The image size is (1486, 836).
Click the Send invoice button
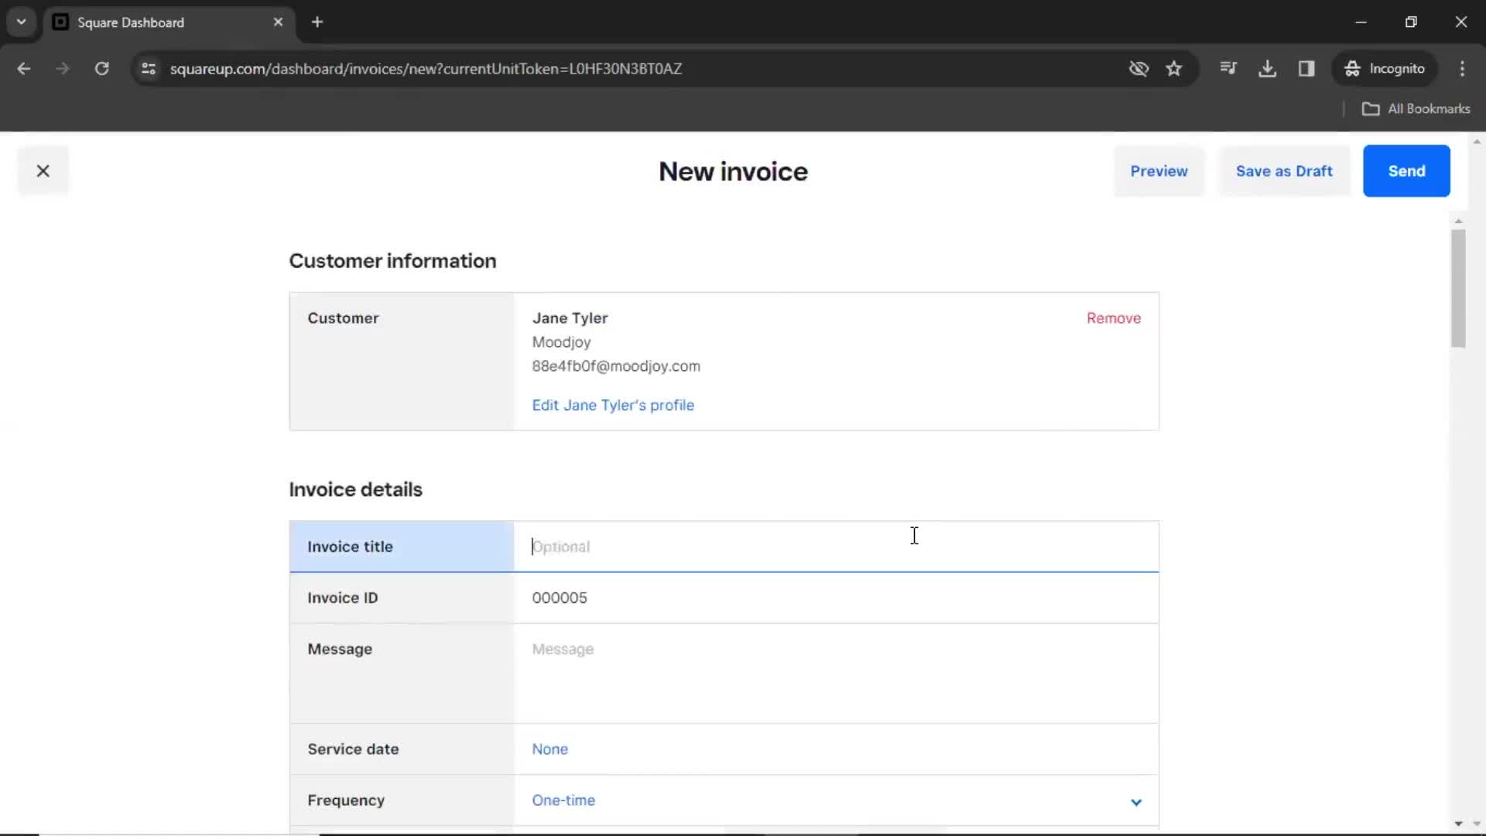(x=1406, y=170)
